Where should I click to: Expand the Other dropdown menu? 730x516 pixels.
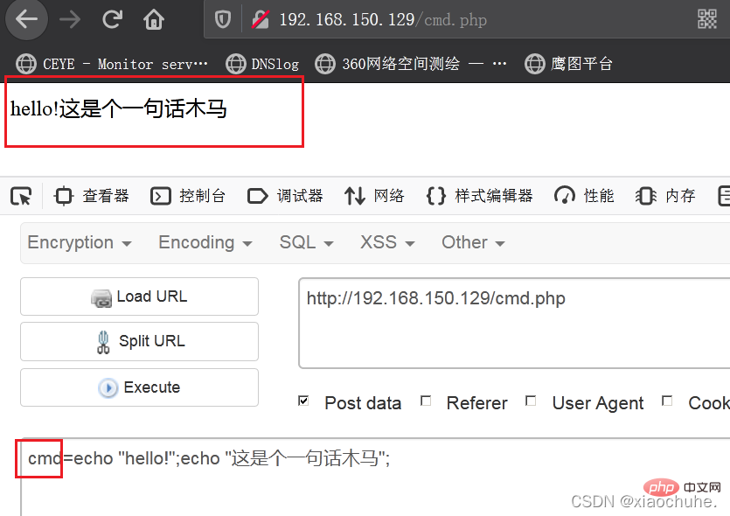[473, 242]
